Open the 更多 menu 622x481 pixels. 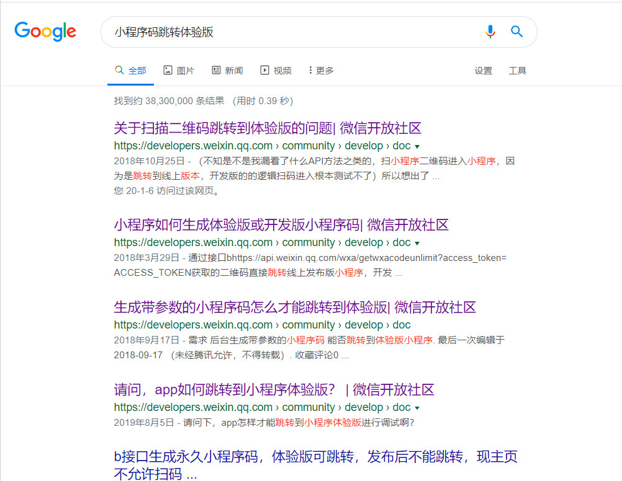tap(322, 71)
